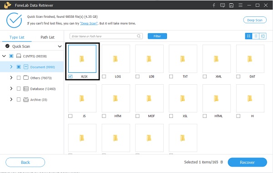
Task: Check the H checkbox
Action: pos(238,116)
